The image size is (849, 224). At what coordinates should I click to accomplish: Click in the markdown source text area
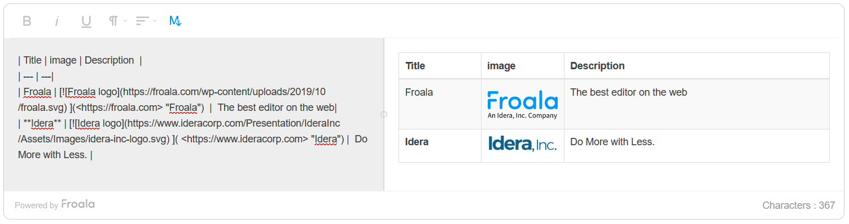(x=194, y=115)
